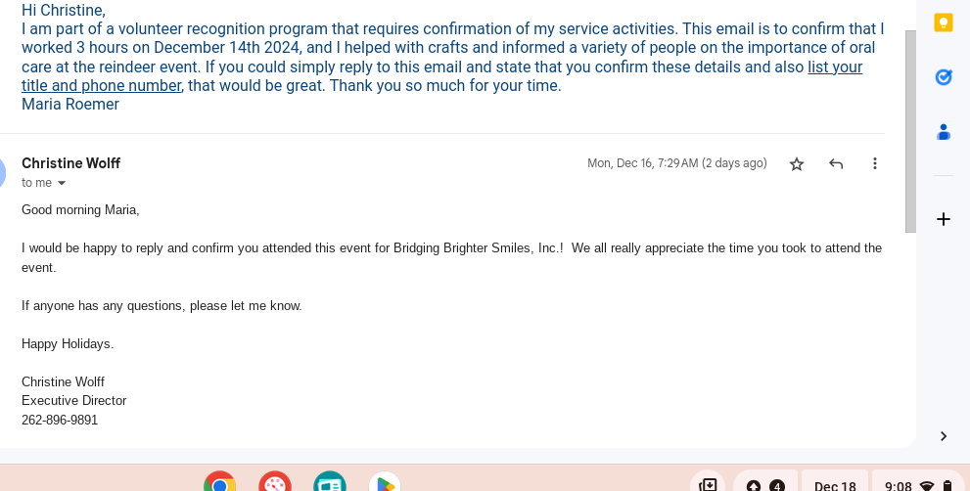This screenshot has height=491, width=970.
Task: Open more options for Christine's email
Action: 875,164
